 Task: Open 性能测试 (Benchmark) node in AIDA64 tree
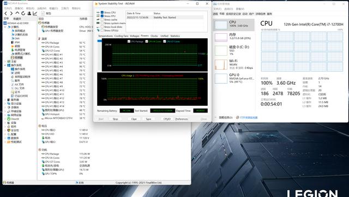pyautogui.click(x=16, y=142)
